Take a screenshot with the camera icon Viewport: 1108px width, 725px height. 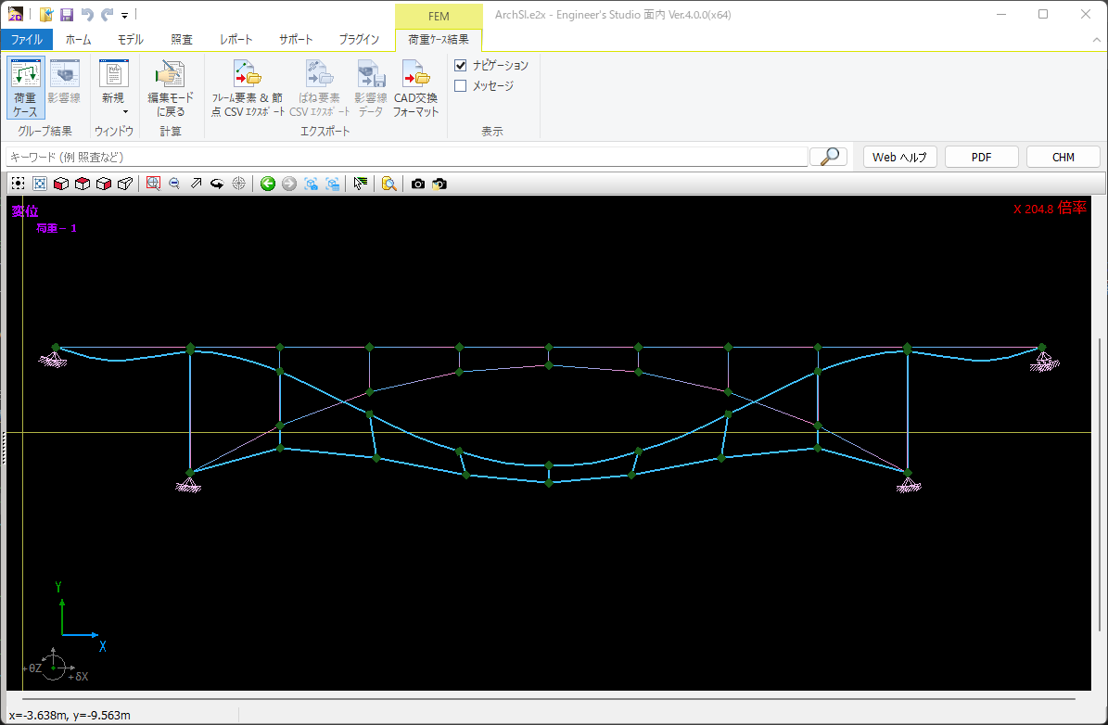(x=418, y=184)
